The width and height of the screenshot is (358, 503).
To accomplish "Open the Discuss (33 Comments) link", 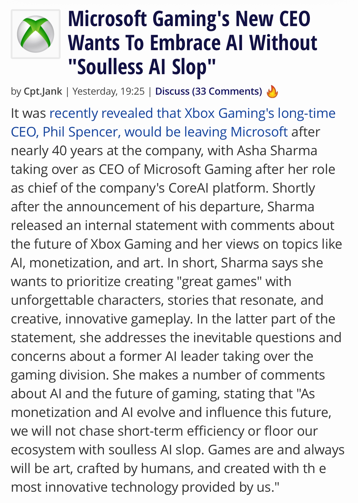I will (x=208, y=91).
